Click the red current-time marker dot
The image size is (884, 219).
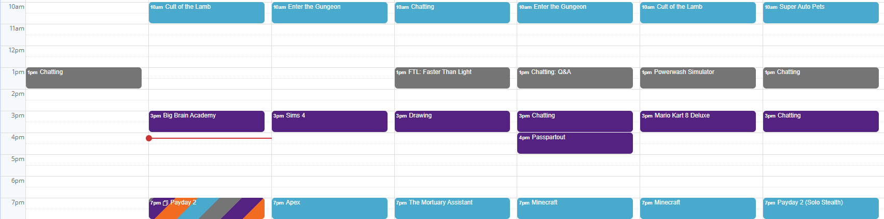tap(149, 138)
